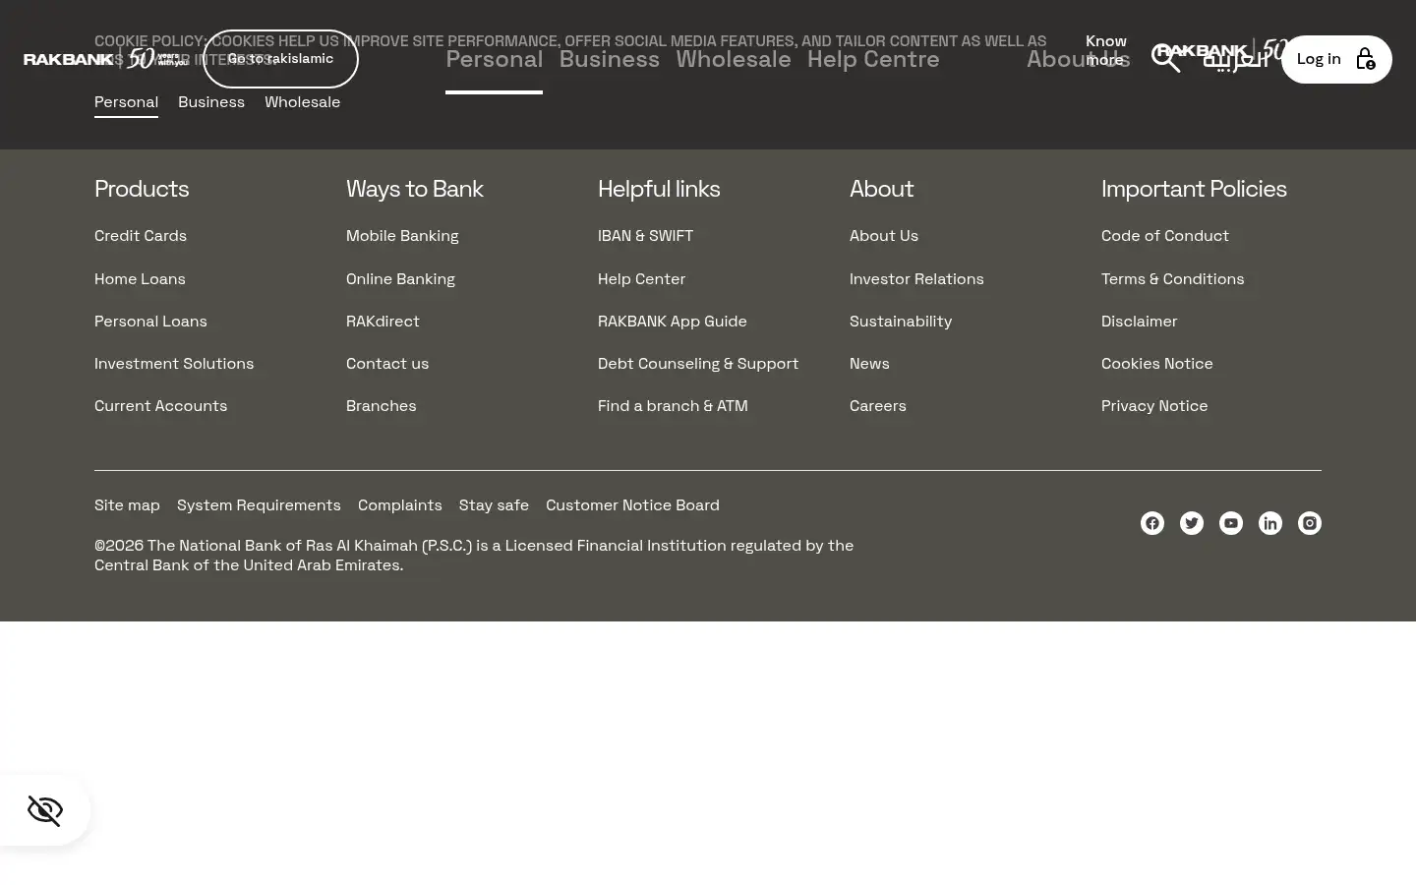Open the Terms & Conditions link
The image size is (1416, 885).
click(x=1172, y=279)
